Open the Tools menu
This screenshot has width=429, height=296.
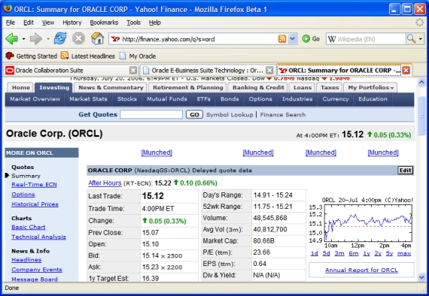tap(133, 23)
